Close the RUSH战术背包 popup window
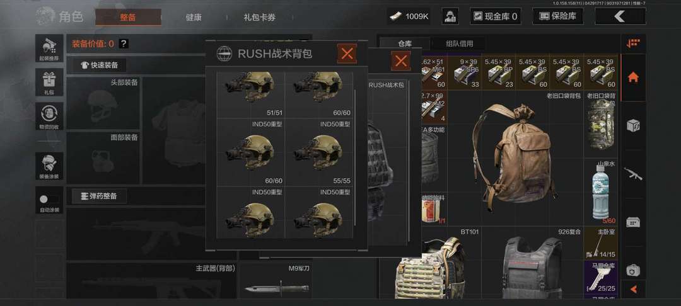Image resolution: width=681 pixels, height=306 pixels. [347, 54]
